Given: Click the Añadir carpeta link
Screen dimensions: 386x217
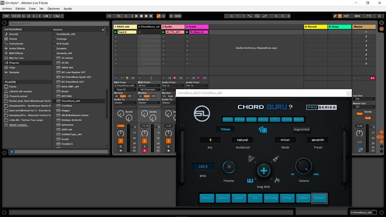Looking at the screenshot, I should [x=19, y=125].
